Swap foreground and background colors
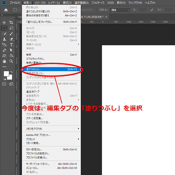175x175 pixels. click(x=11, y=72)
